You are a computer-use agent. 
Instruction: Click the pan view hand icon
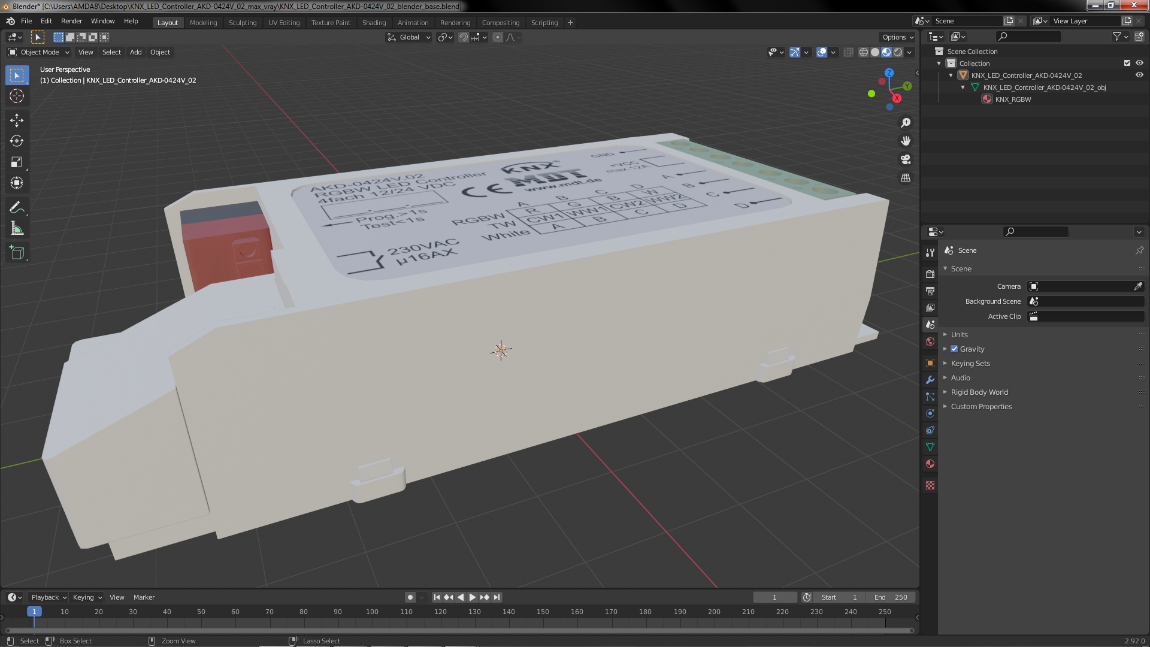click(906, 141)
